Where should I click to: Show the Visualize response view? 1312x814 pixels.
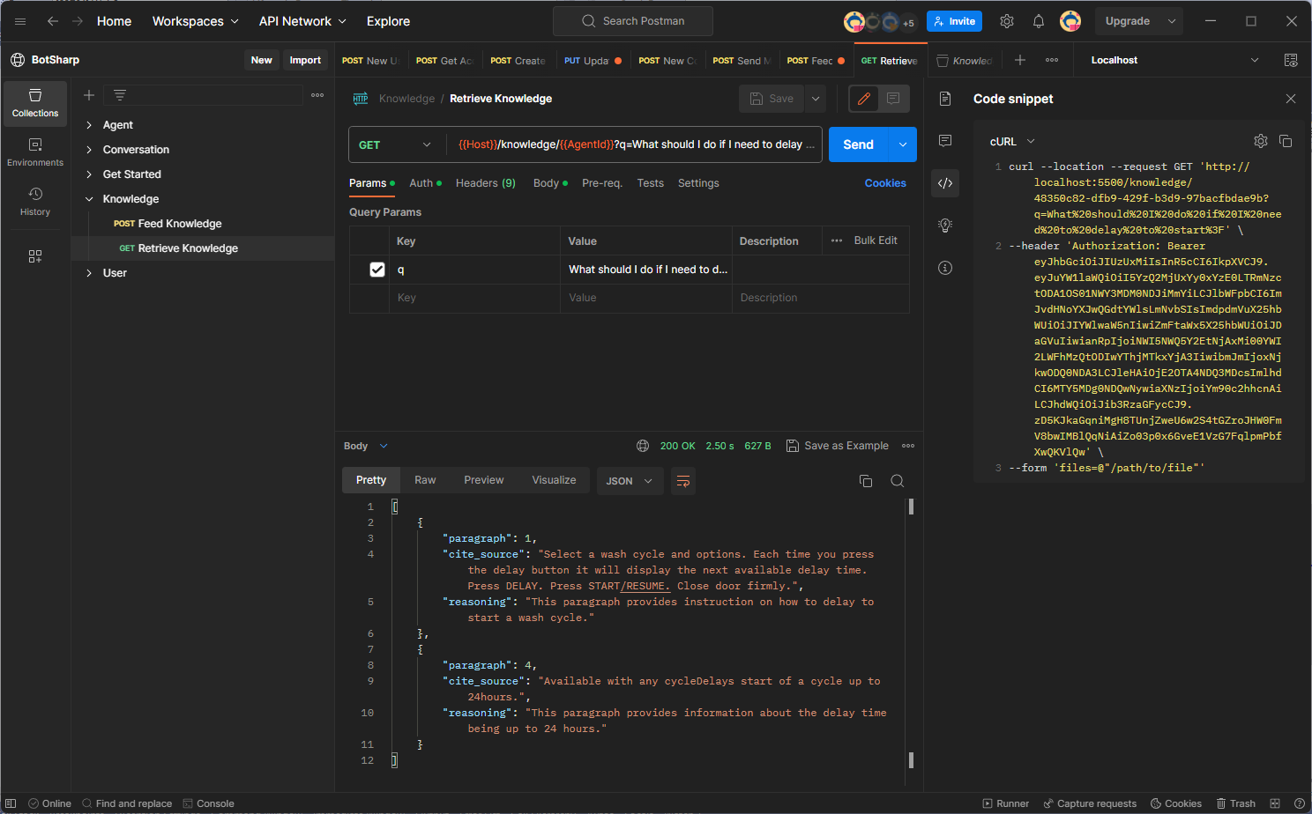(554, 480)
